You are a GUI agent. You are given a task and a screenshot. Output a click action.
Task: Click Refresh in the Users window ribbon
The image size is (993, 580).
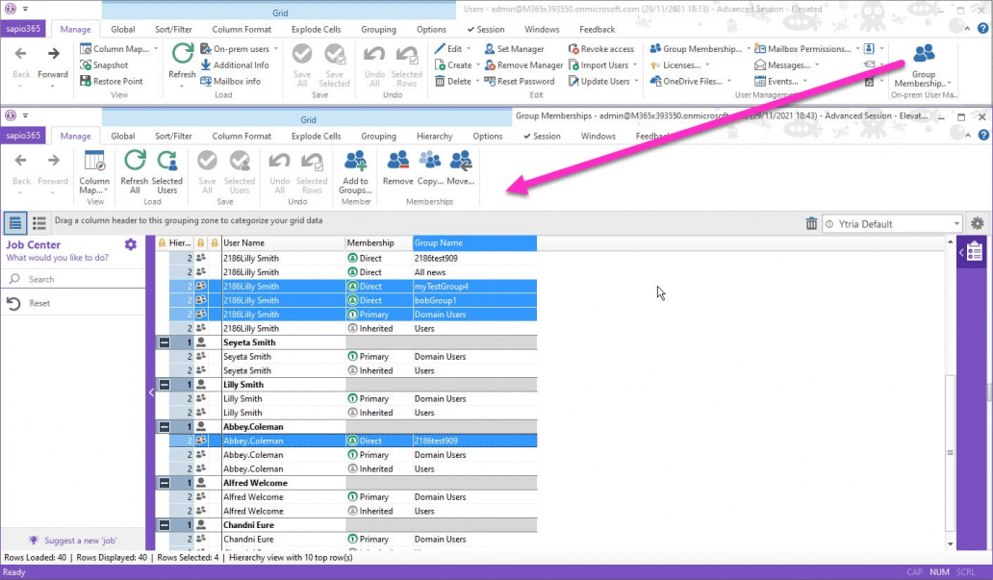point(182,63)
